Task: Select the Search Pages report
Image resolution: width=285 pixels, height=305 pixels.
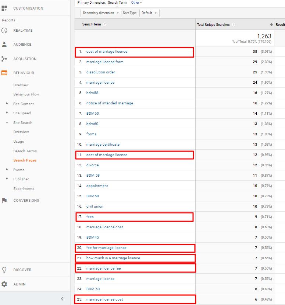Action: [x=25, y=160]
